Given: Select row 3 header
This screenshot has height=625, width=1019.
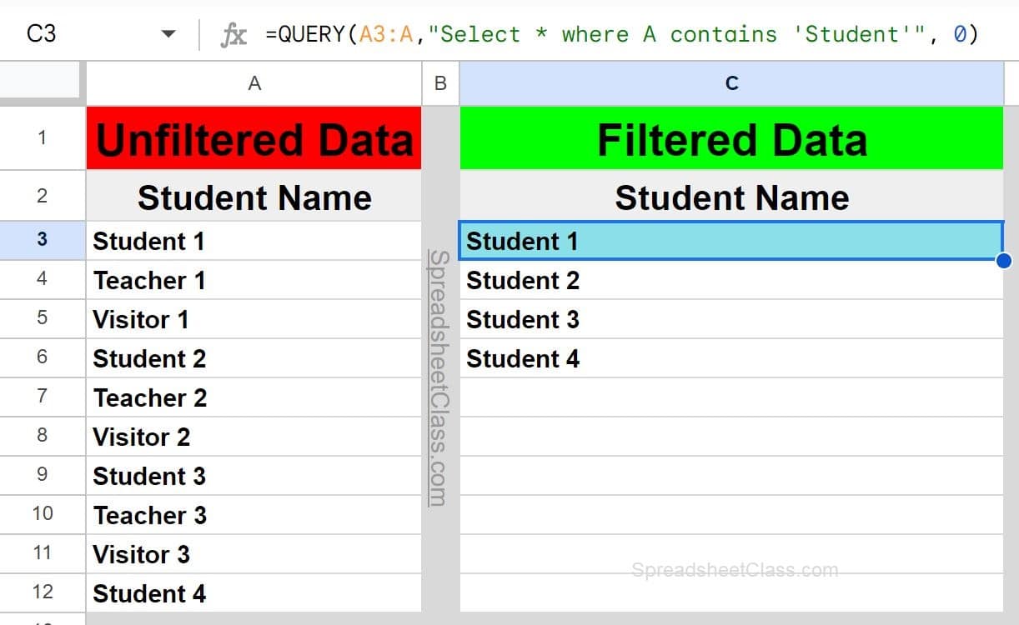Looking at the screenshot, I should pyautogui.click(x=42, y=241).
